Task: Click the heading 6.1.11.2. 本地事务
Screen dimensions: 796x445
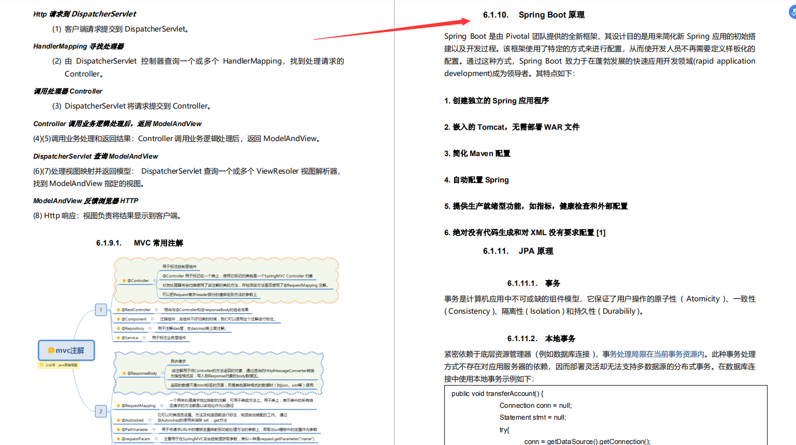Action: (x=541, y=339)
